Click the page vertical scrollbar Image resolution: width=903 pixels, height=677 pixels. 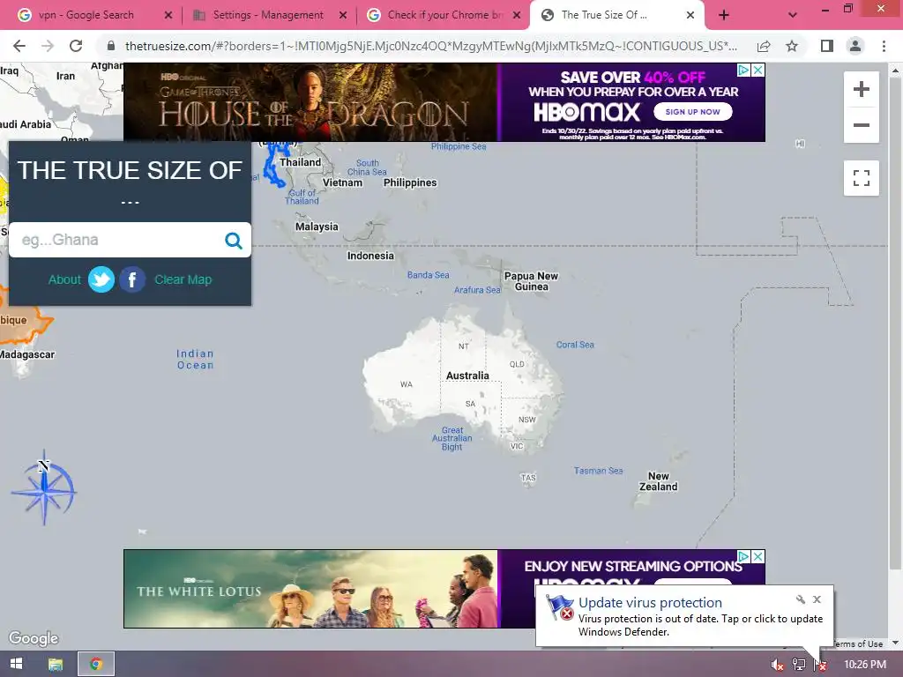[x=894, y=323]
